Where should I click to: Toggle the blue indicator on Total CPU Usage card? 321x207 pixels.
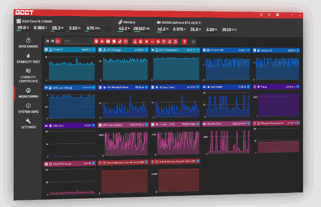93,163
